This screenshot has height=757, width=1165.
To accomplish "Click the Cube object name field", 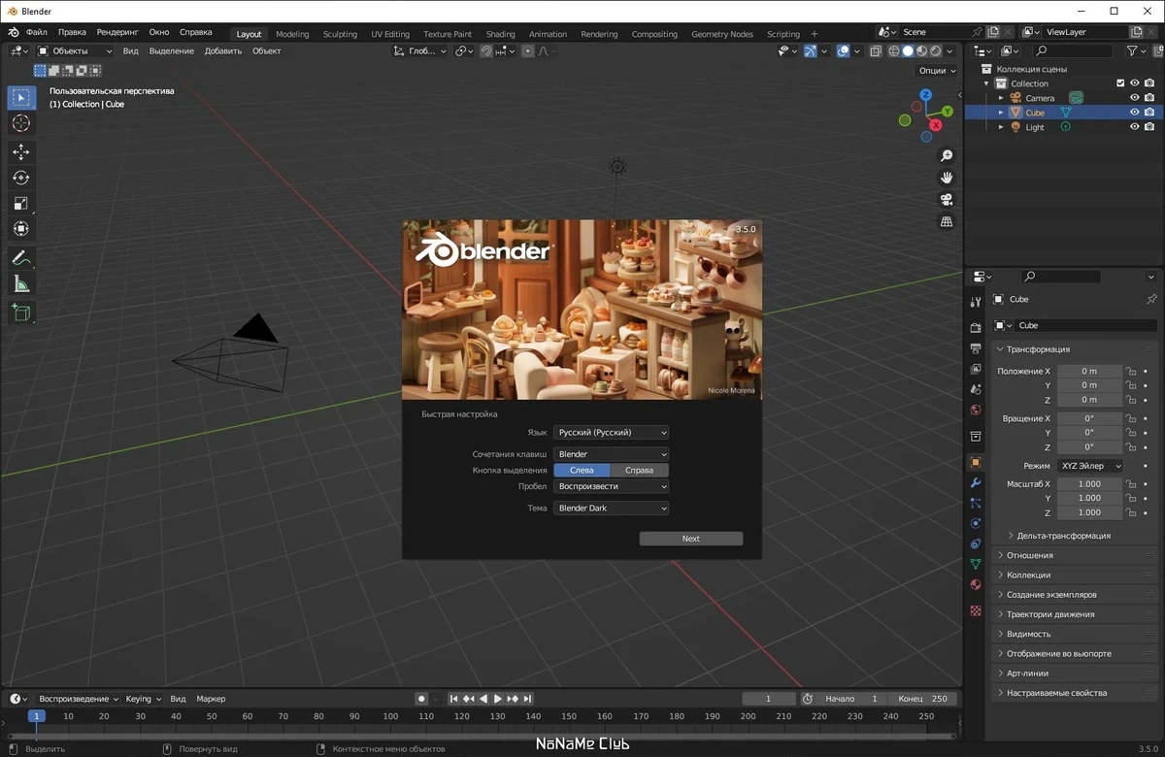I will 1084,325.
